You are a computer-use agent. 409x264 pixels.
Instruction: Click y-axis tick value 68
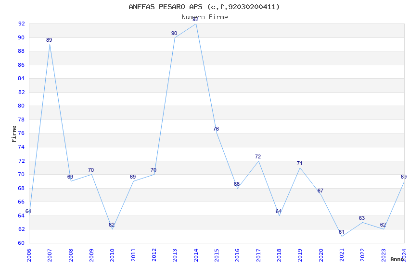pos(21,188)
